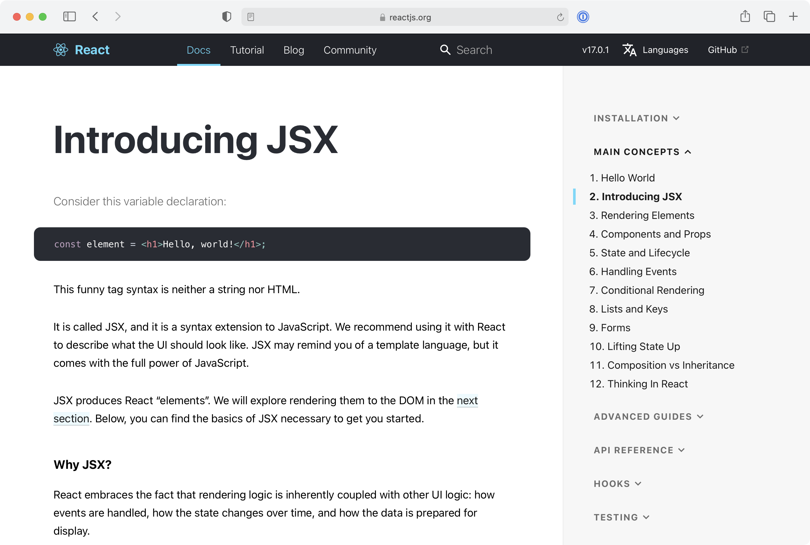Open the Docs tab
This screenshot has width=810, height=545.
click(x=198, y=50)
